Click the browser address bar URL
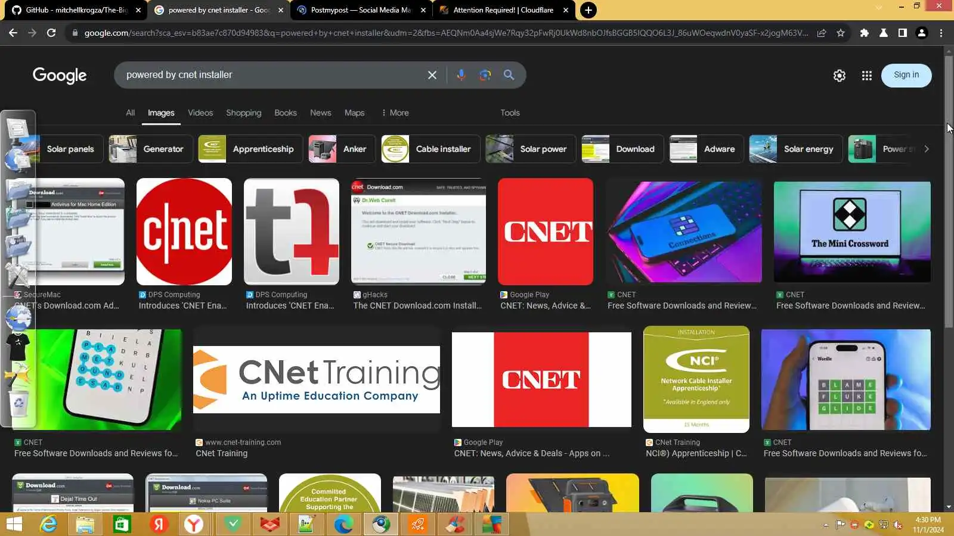The image size is (954, 536). pos(446,33)
